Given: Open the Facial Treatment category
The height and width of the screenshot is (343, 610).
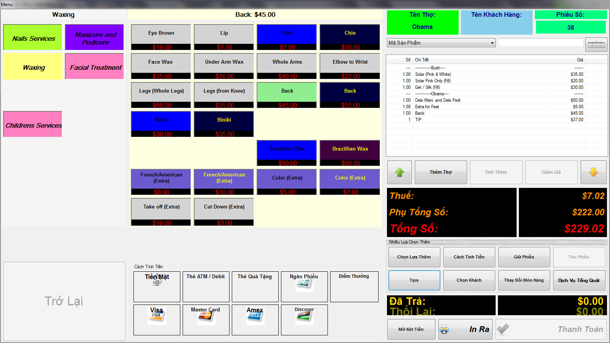Looking at the screenshot, I should (x=95, y=66).
